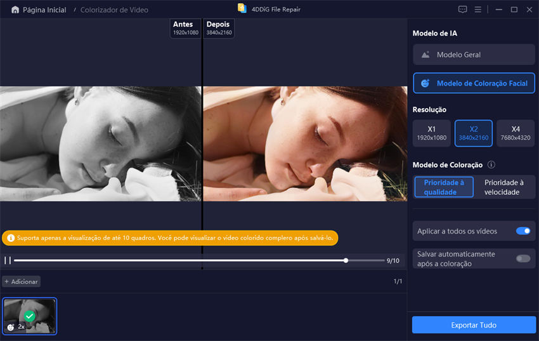Click Colorizador de Vídeo breadcrumb

[114, 10]
